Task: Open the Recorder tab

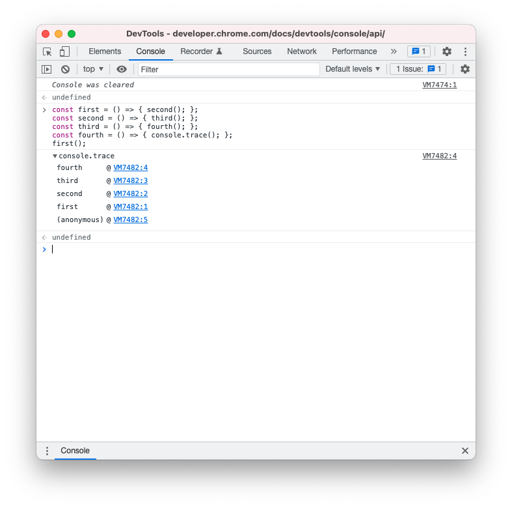Action: 202,51
